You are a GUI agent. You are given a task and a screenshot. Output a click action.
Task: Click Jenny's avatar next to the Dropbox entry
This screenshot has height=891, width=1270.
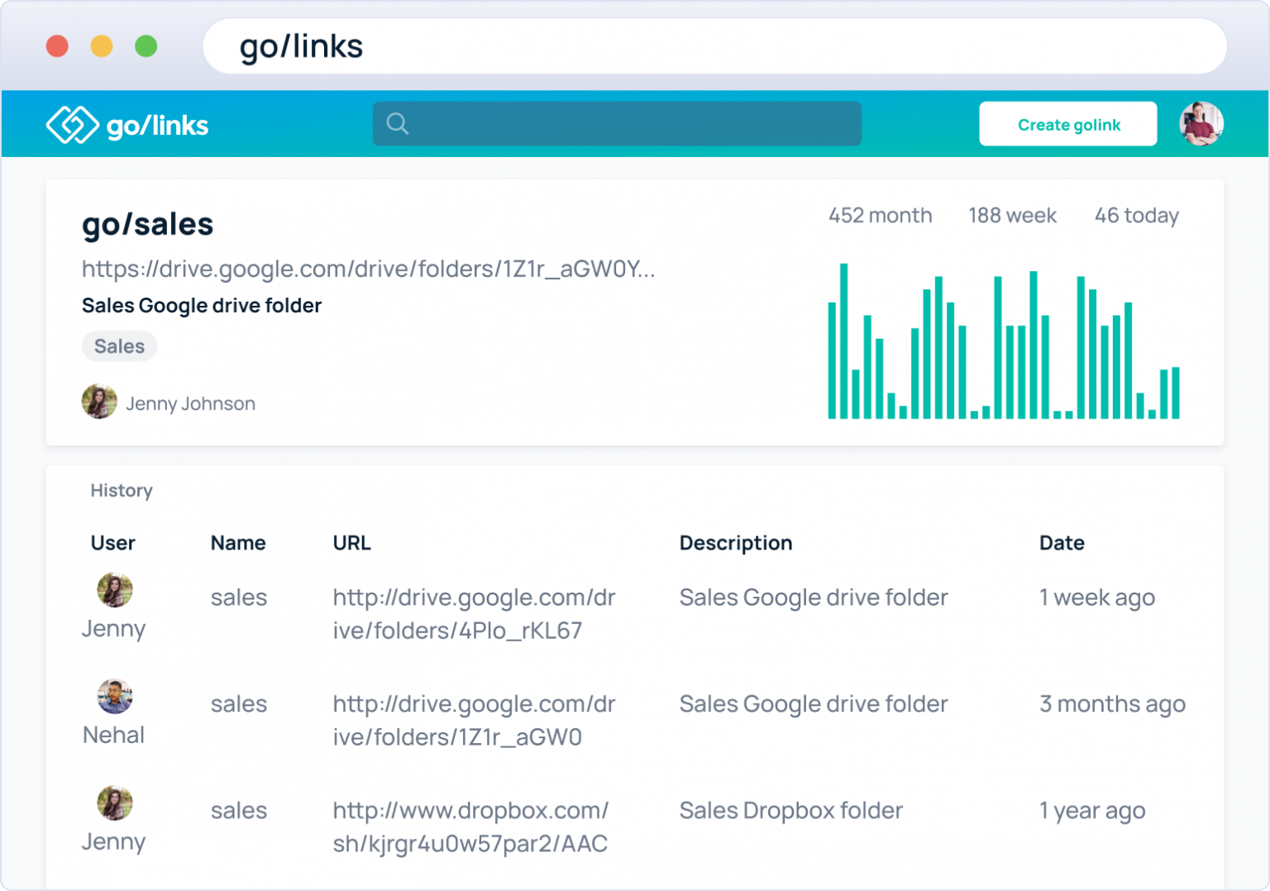114,802
